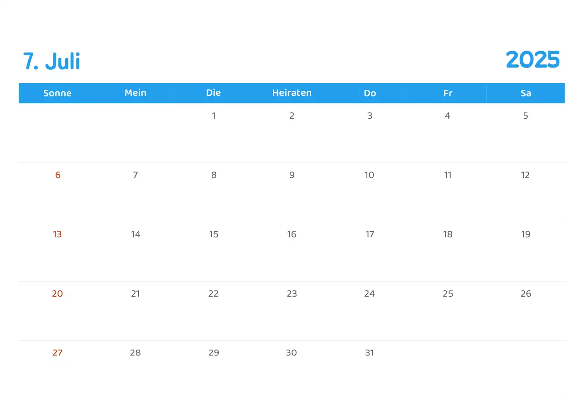Click on Saturday the 19th
The height and width of the screenshot is (418, 584).
(x=526, y=235)
